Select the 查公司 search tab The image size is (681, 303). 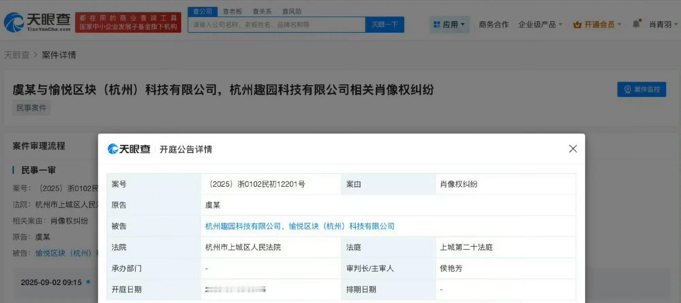coord(202,12)
